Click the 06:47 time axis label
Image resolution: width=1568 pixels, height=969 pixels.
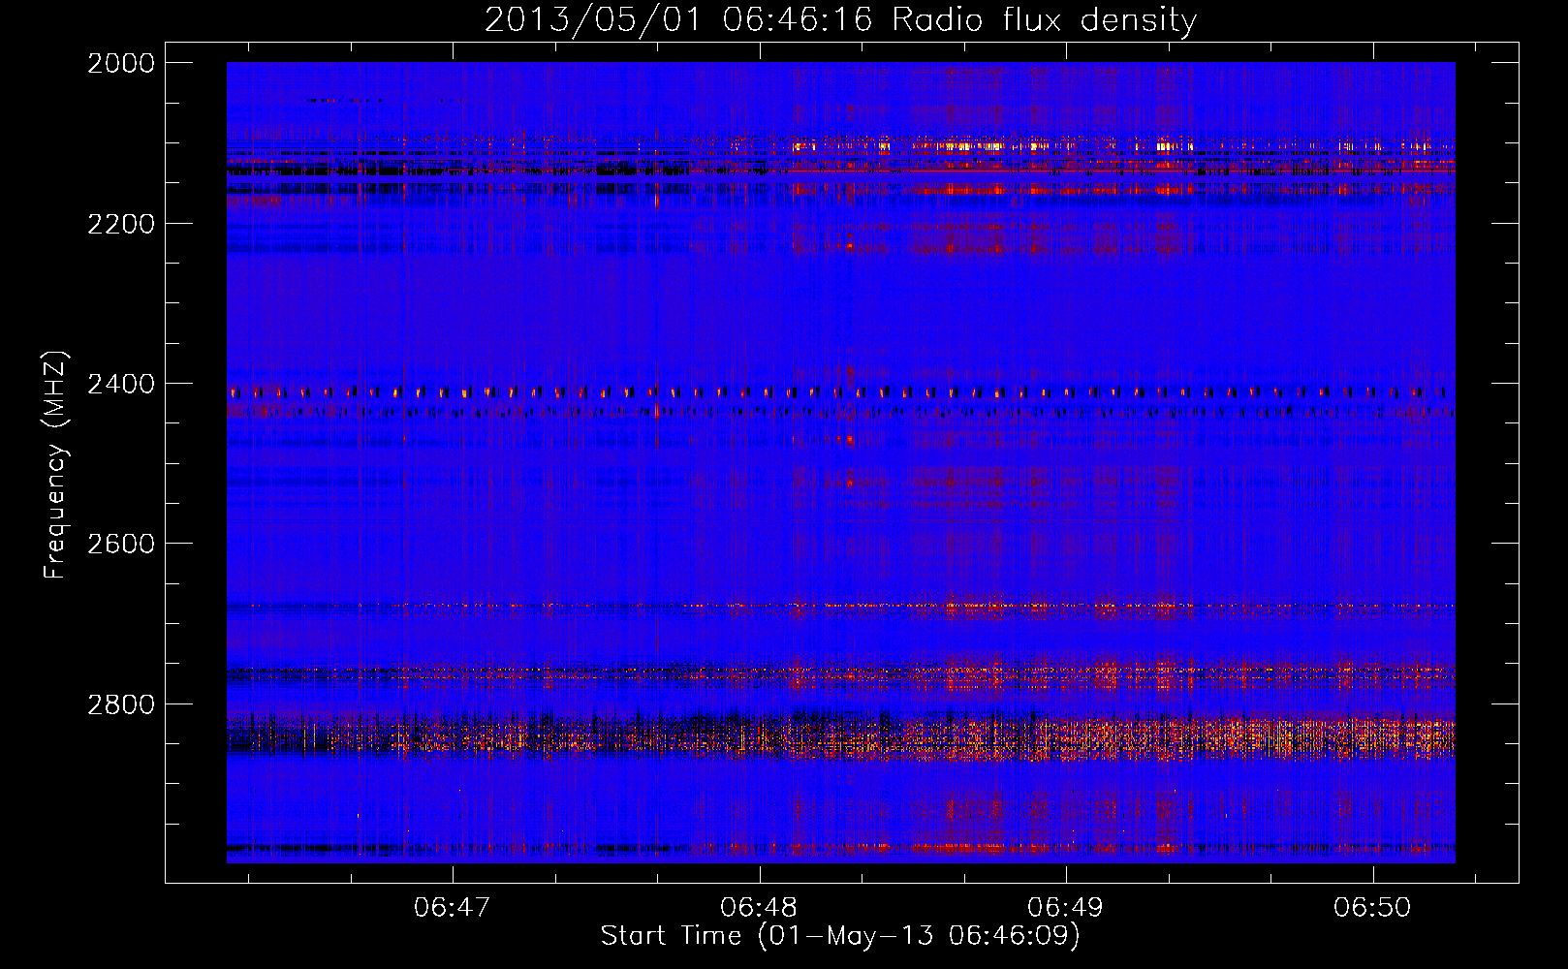tap(452, 907)
